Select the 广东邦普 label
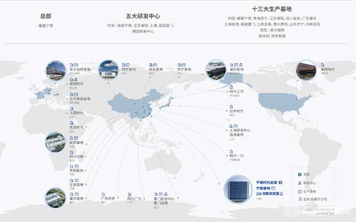Viewport: 356px width, 222px height. tap(108, 198)
